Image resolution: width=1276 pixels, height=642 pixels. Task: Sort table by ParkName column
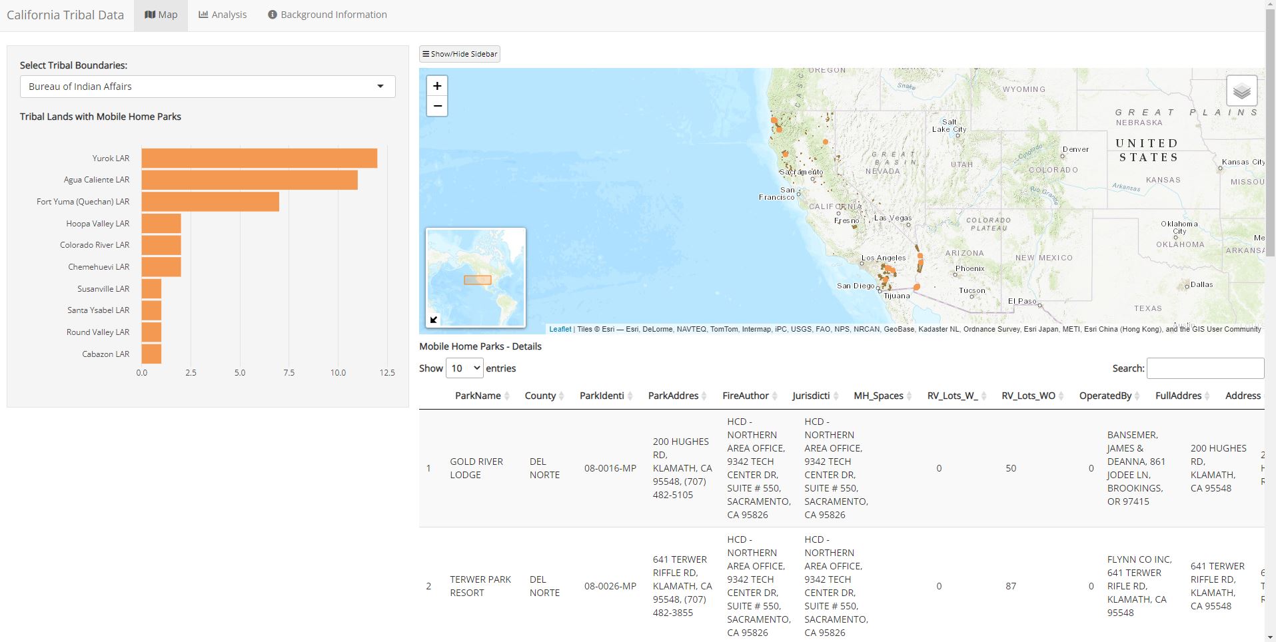tap(481, 396)
